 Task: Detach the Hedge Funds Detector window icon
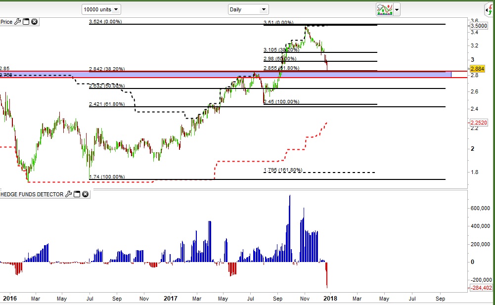pyautogui.click(x=77, y=194)
